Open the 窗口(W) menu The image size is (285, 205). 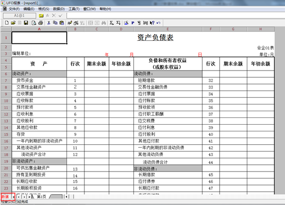[90, 9]
